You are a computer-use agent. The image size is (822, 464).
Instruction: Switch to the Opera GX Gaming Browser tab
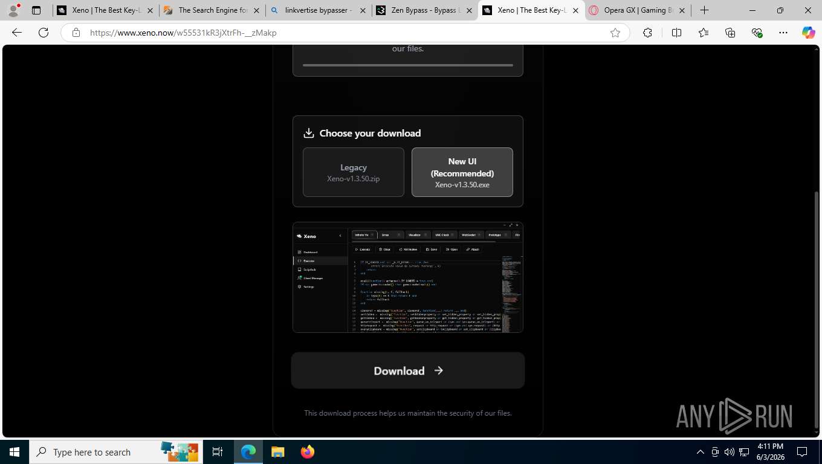tap(638, 10)
